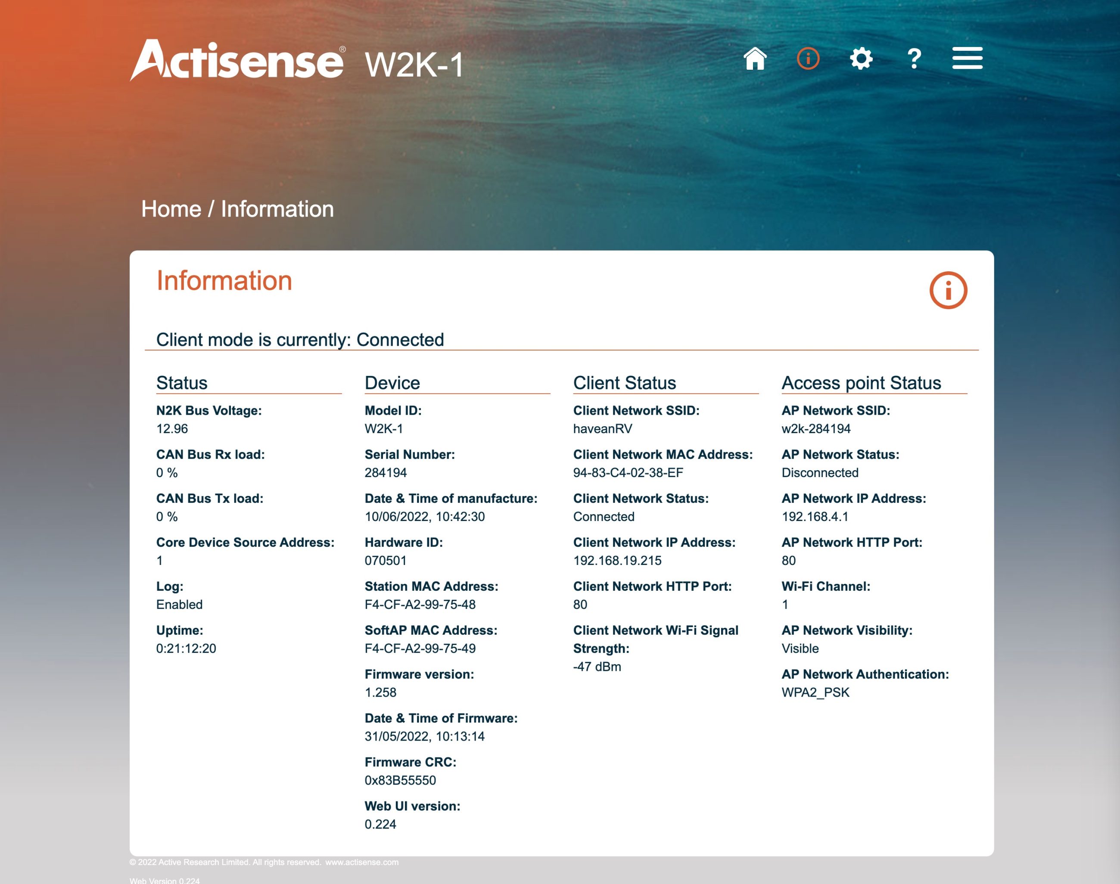Open the Home icon in header
Viewport: 1120px width, 884px height.
point(755,58)
